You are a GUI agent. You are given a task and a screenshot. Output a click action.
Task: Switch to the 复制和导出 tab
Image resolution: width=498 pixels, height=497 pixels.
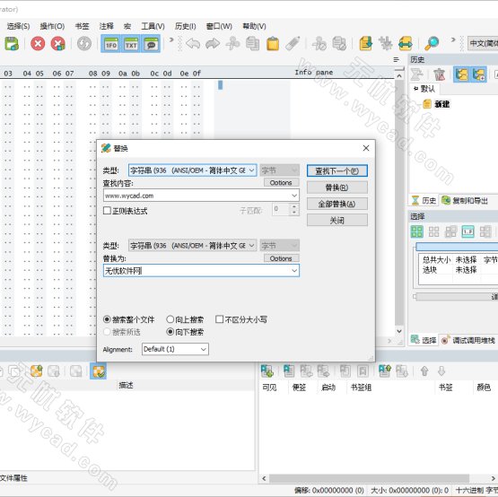(x=465, y=200)
